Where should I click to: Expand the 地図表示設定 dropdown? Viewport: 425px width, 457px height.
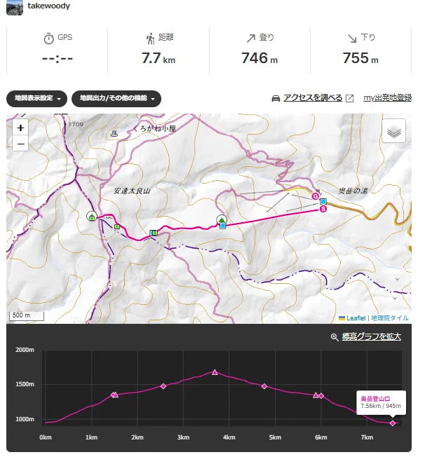point(36,99)
